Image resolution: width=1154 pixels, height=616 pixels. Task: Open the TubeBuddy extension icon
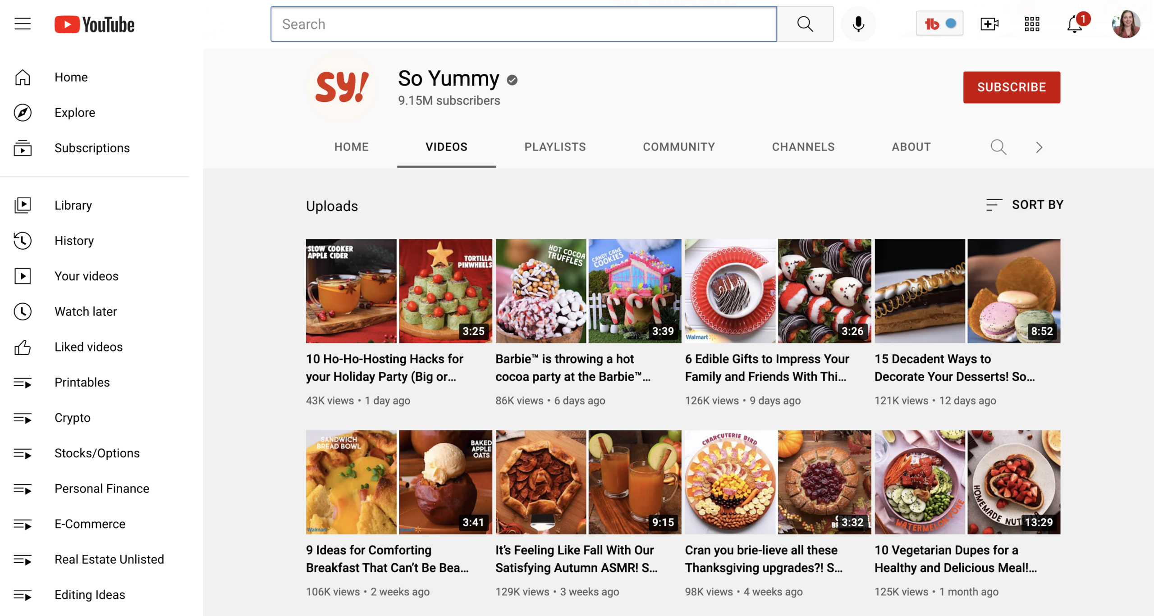click(939, 23)
